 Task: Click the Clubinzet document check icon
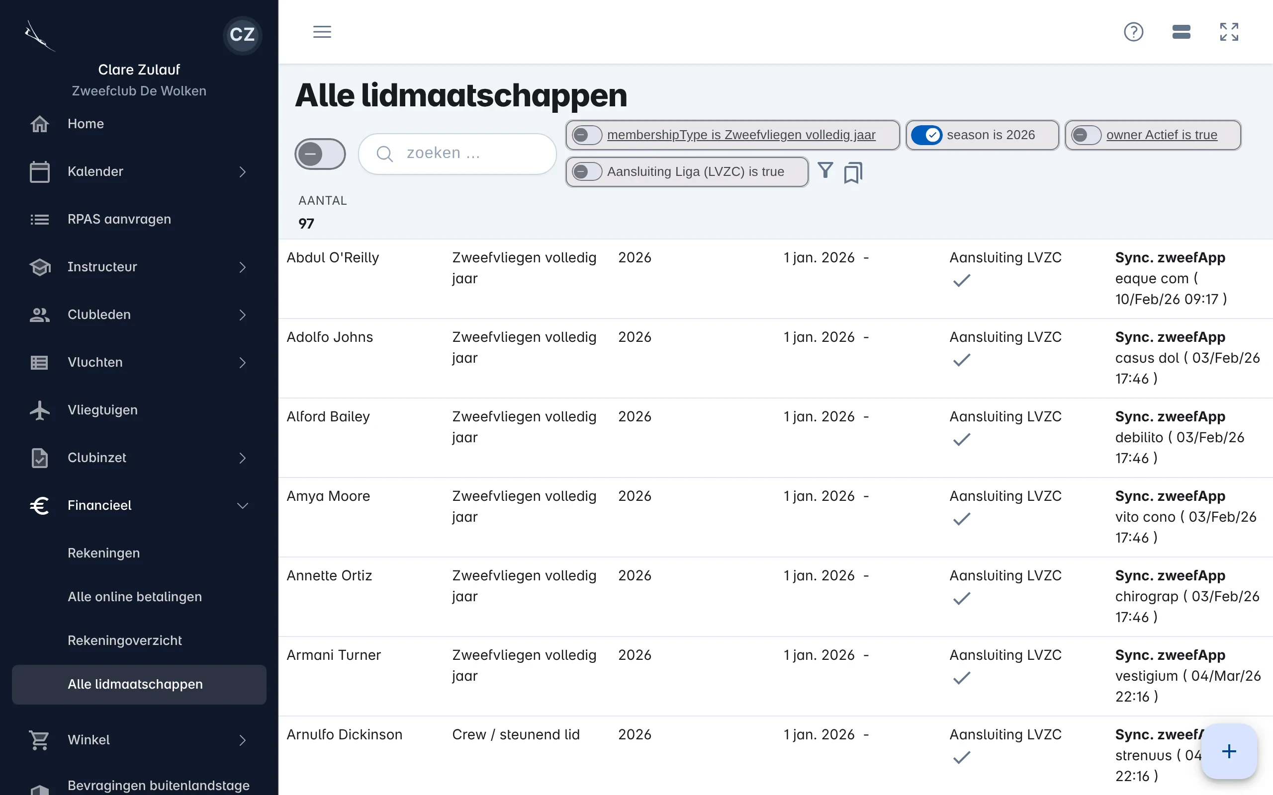click(39, 458)
